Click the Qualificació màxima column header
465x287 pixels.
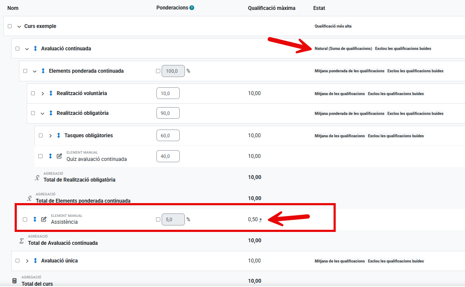tap(272, 8)
